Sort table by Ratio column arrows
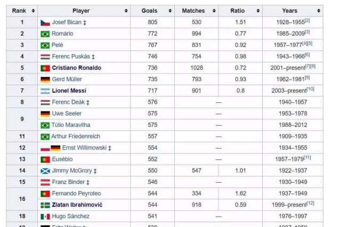 [257, 11]
